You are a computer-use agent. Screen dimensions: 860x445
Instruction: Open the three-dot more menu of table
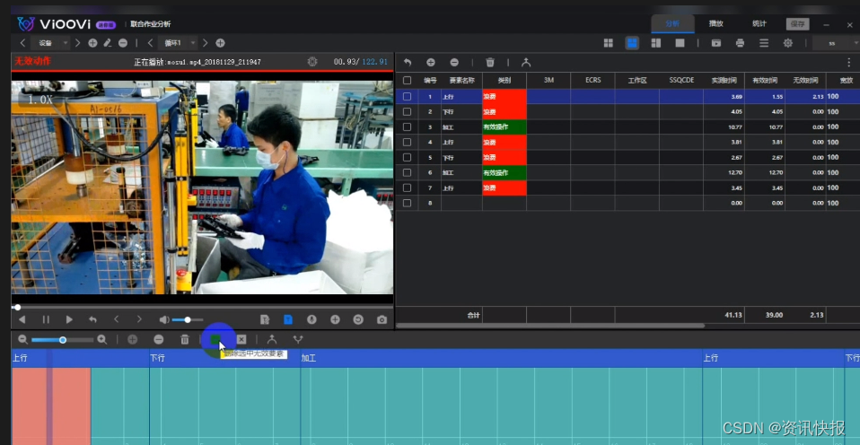point(849,63)
